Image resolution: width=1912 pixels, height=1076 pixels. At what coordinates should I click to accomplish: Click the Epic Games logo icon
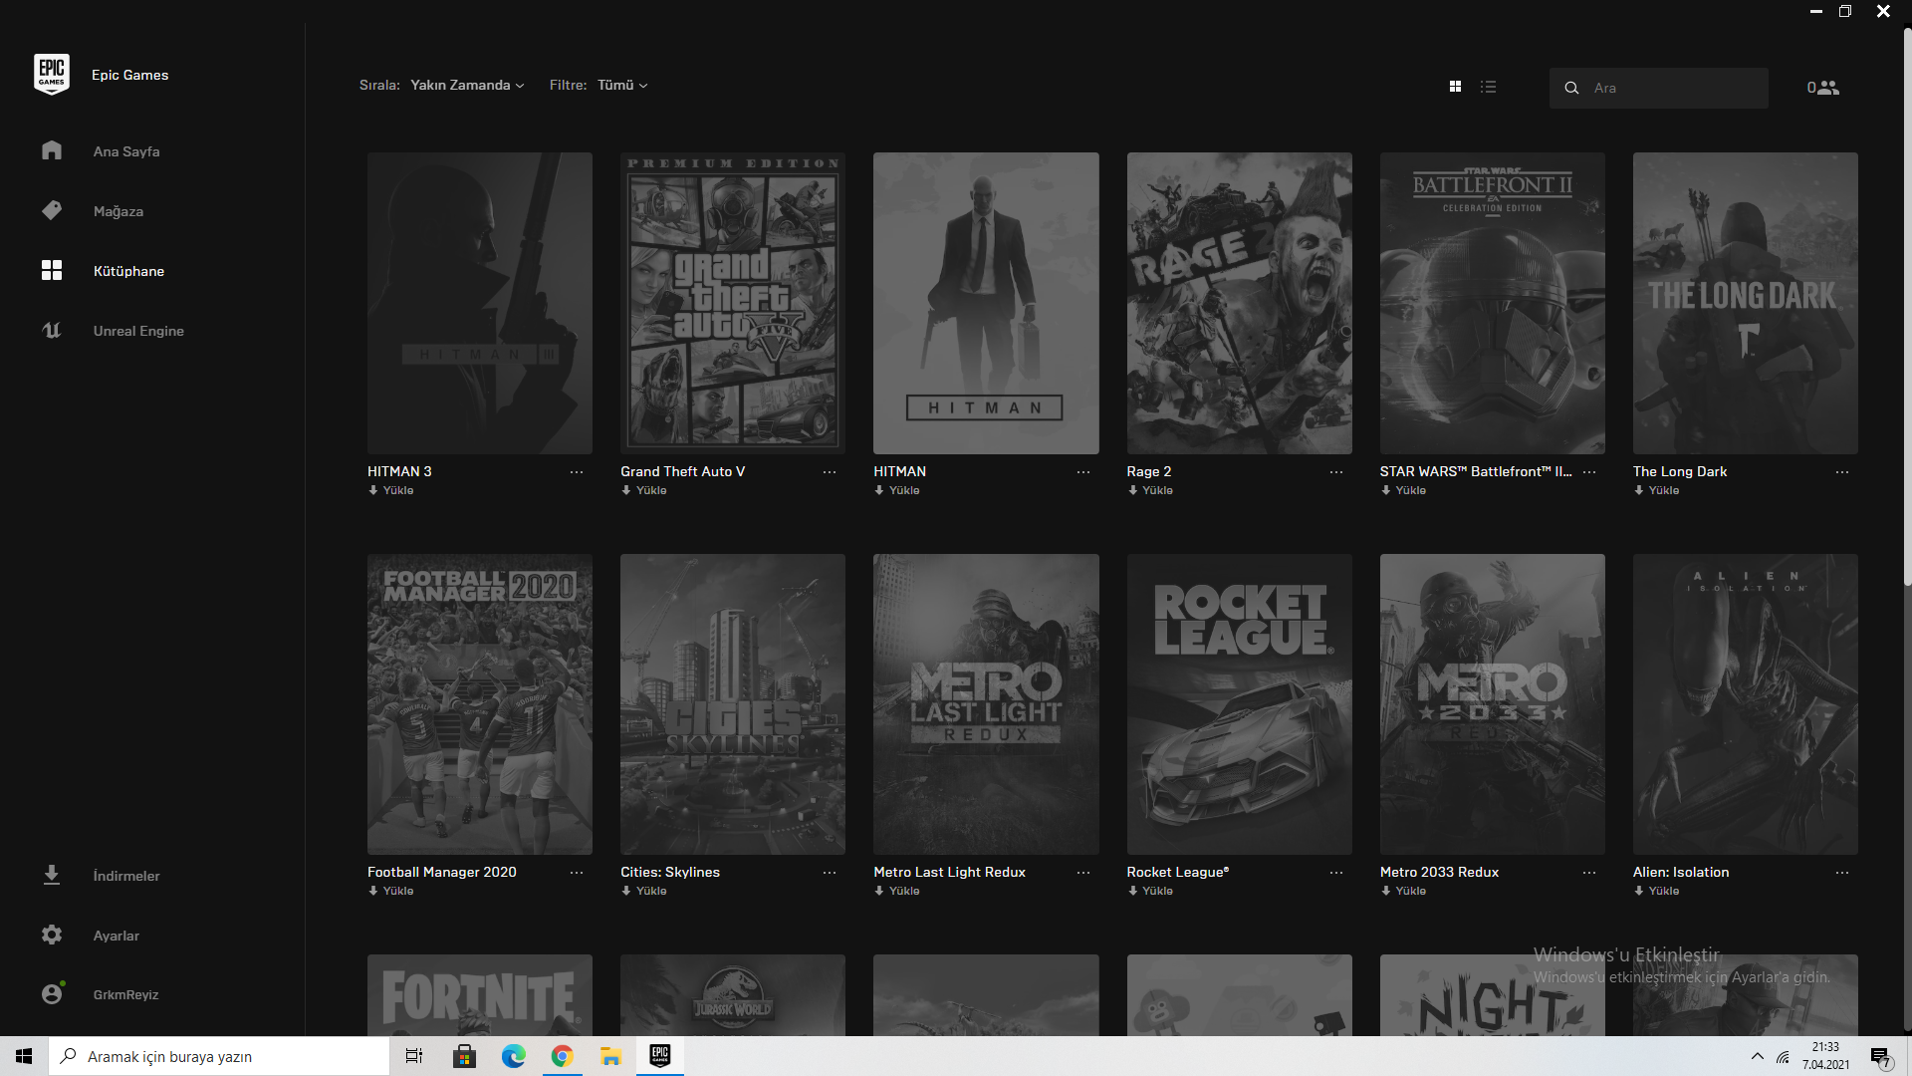[52, 75]
